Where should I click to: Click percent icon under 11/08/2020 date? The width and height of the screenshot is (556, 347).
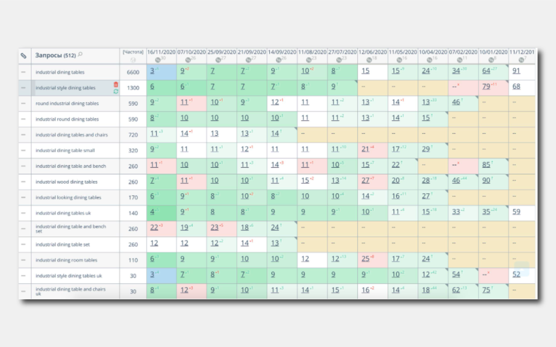click(x=308, y=60)
